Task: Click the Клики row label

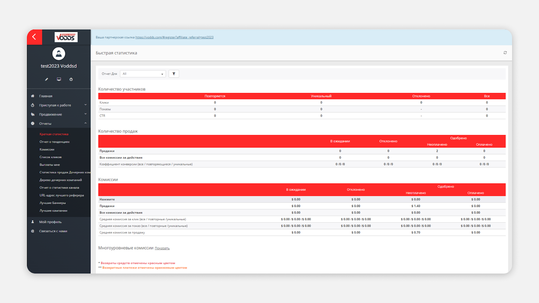Action: pos(104,103)
